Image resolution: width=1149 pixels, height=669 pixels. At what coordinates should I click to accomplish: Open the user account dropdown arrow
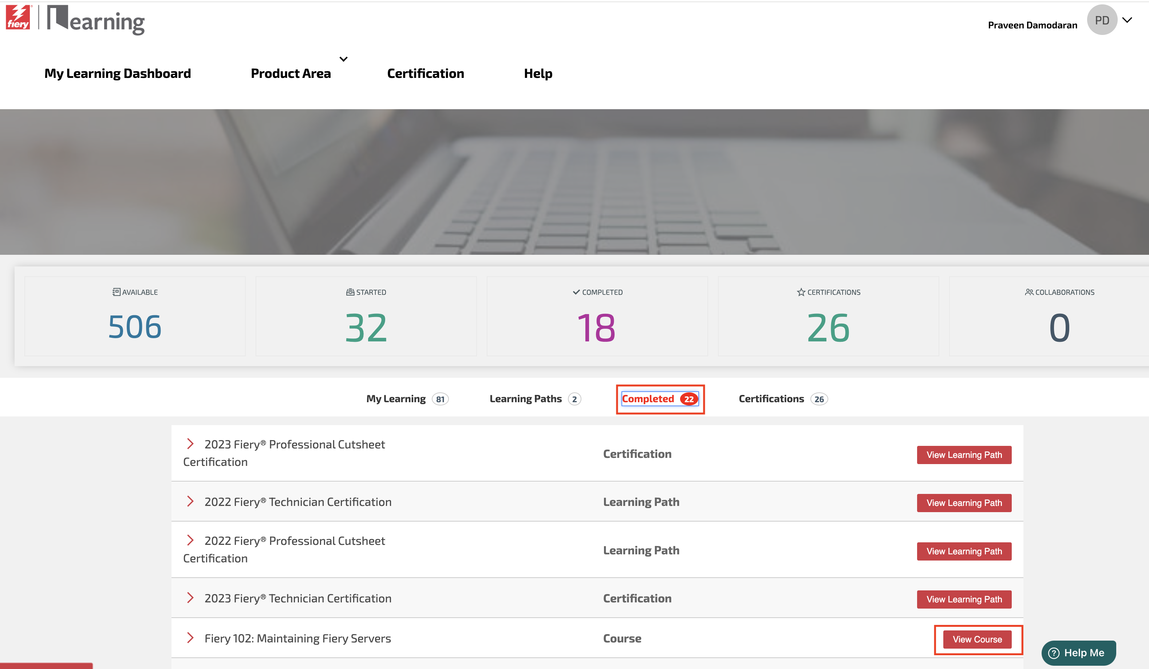click(1127, 20)
